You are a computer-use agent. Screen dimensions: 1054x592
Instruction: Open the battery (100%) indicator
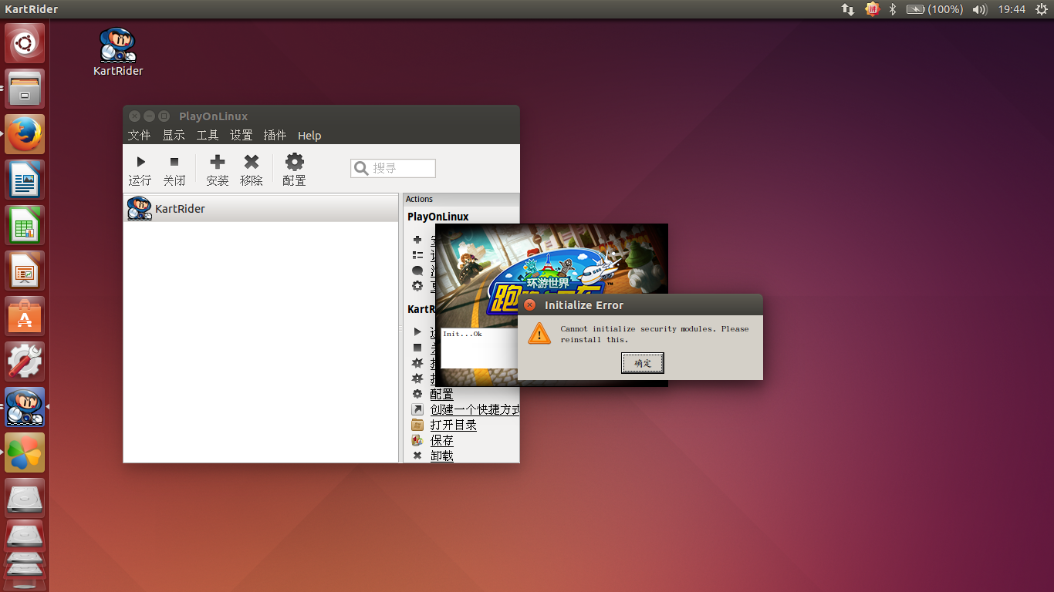[934, 9]
